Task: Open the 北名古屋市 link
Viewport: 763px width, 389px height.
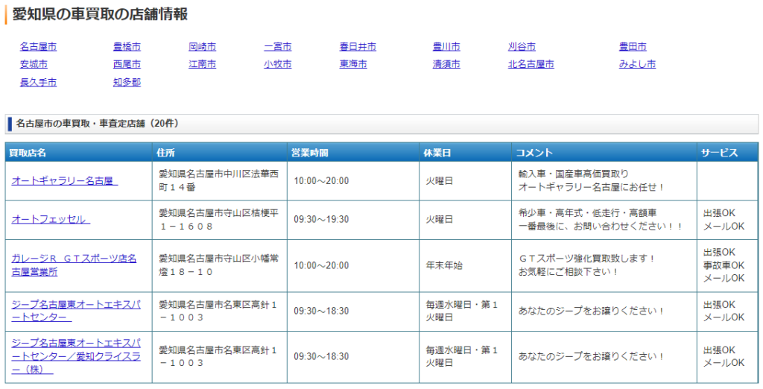Action: click(x=531, y=65)
